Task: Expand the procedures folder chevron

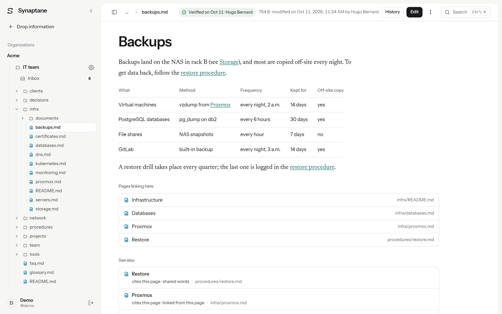Action: (x=17, y=227)
